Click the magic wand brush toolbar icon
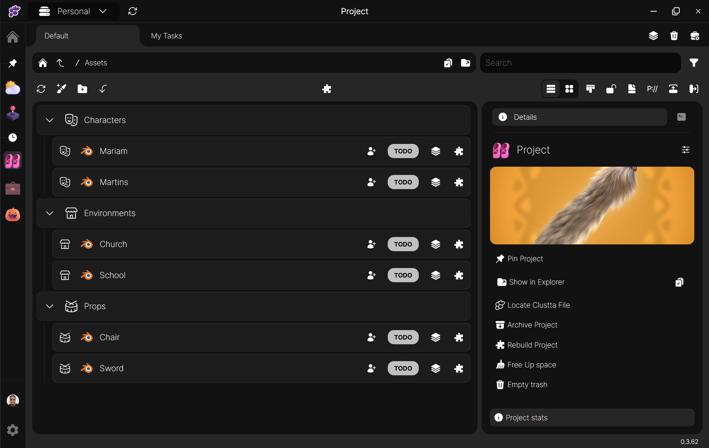The height and width of the screenshot is (448, 709). 61,89
